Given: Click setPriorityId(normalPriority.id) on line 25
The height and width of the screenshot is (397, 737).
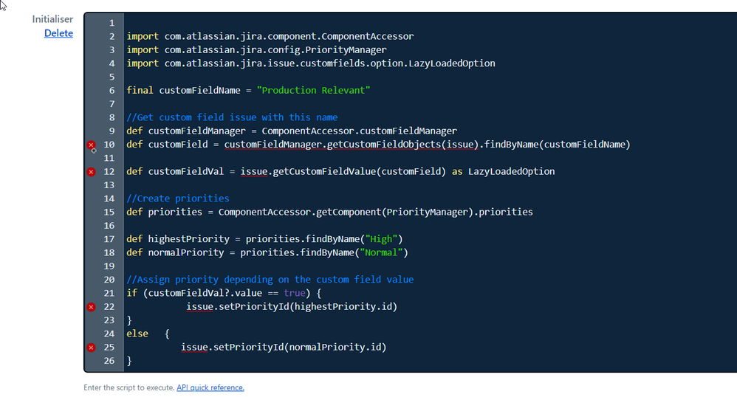Looking at the screenshot, I should (x=300, y=348).
